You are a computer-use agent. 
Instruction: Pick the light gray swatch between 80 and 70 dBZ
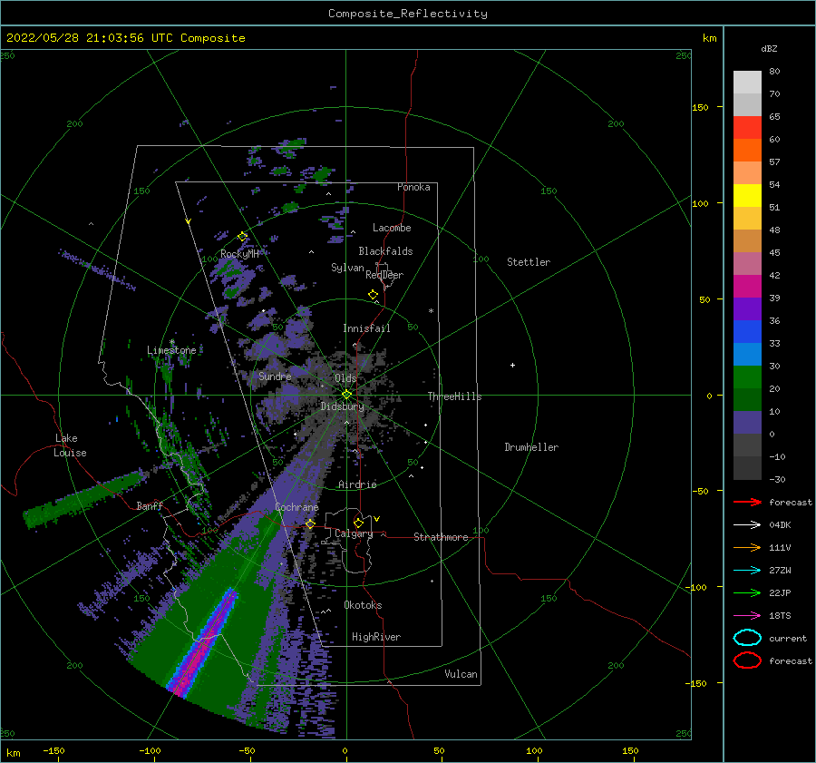(747, 83)
